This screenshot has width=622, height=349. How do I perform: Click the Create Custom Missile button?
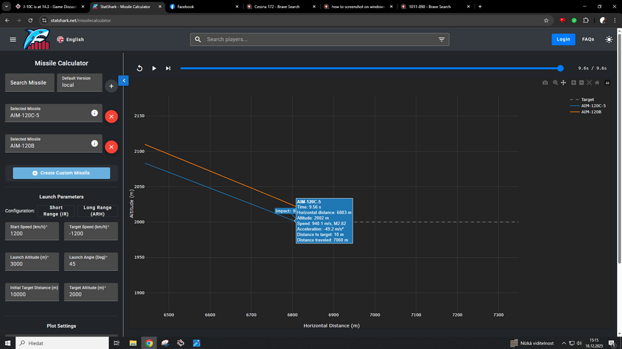(x=62, y=173)
